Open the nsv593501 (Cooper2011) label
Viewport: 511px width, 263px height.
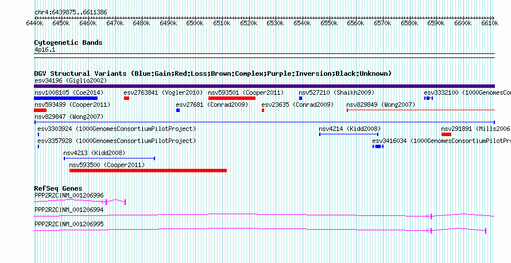(246, 92)
